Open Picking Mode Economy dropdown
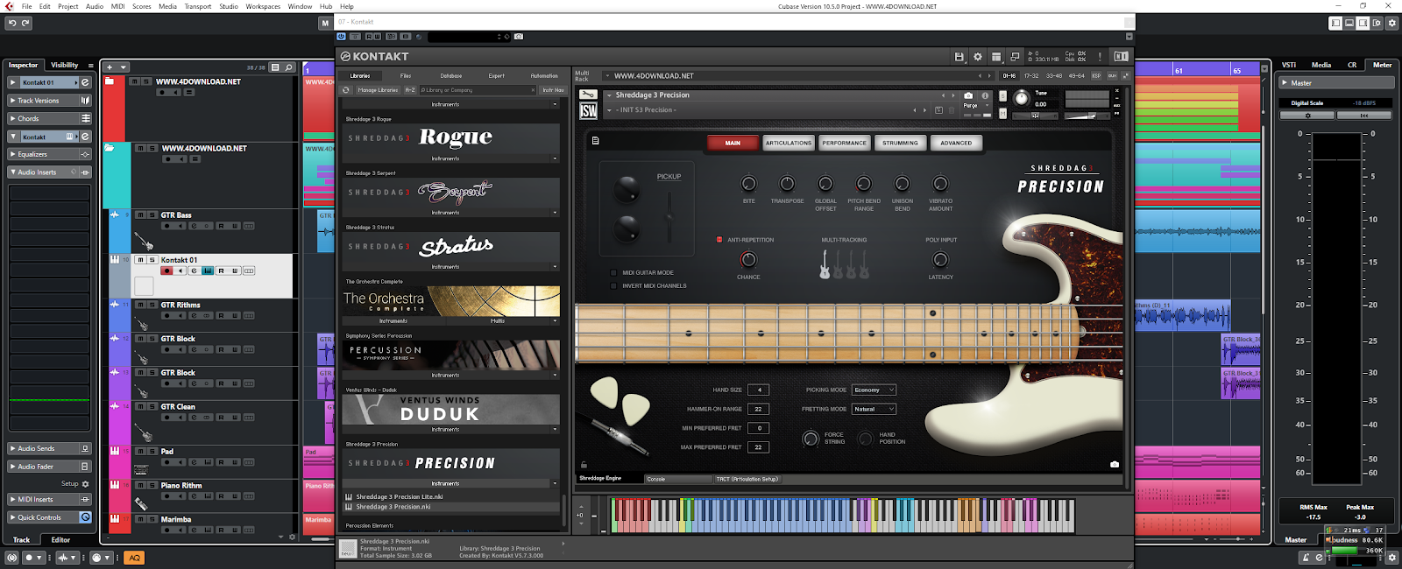The image size is (1402, 569). click(874, 390)
